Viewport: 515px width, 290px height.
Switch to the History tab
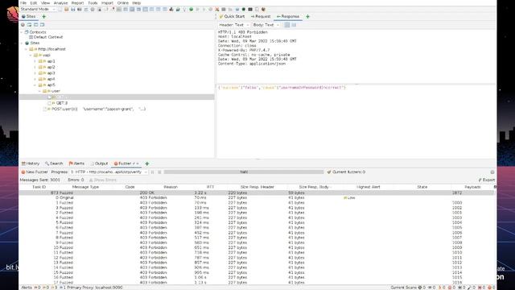click(31, 164)
